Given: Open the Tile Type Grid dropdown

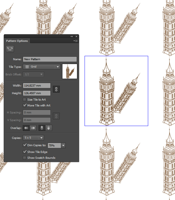Looking at the screenshot, I should 42,67.
